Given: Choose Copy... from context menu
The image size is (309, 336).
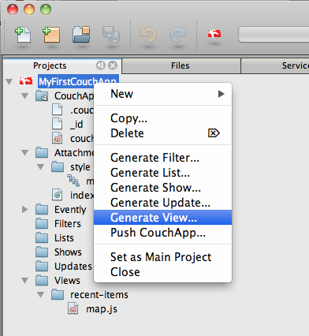Looking at the screenshot, I should [162, 118].
